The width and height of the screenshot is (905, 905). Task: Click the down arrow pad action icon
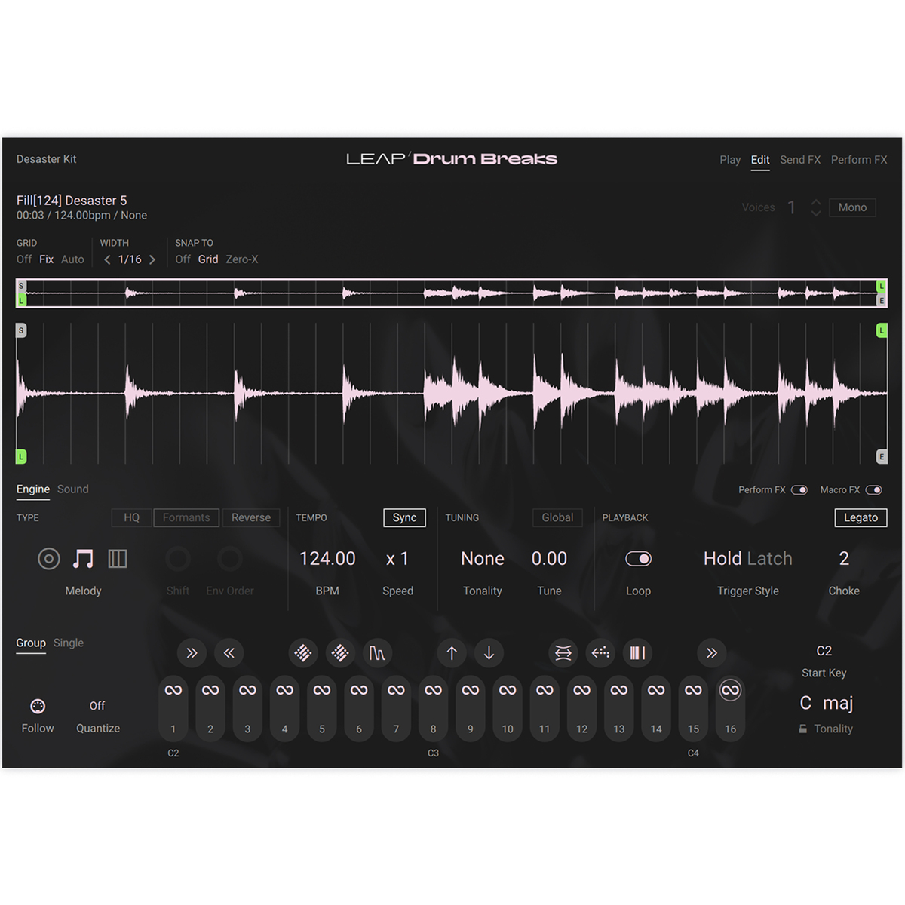click(x=489, y=653)
